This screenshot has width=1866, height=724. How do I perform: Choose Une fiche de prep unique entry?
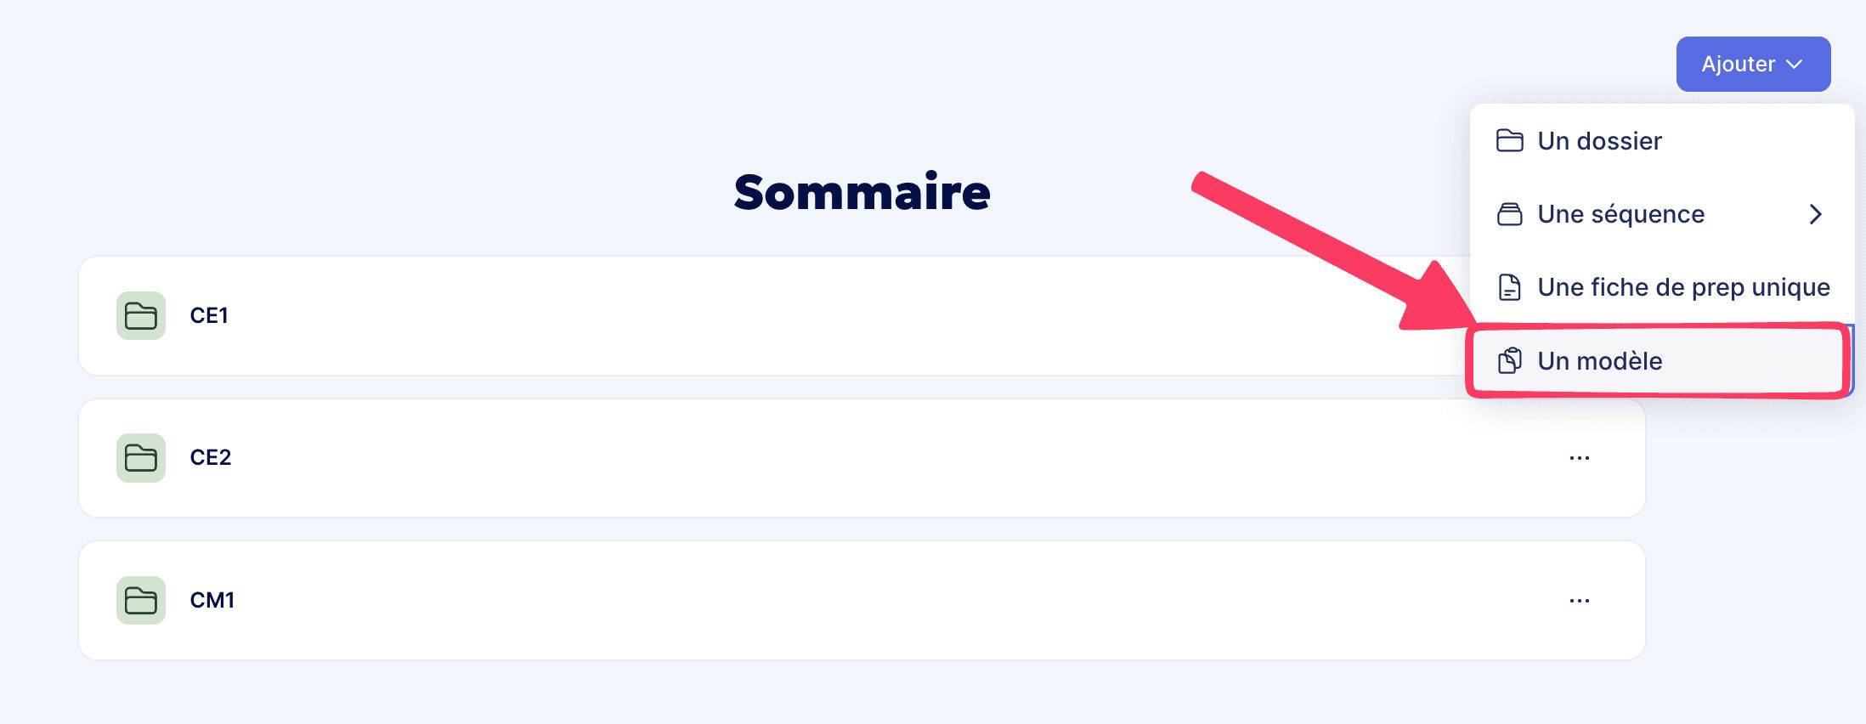(x=1682, y=286)
